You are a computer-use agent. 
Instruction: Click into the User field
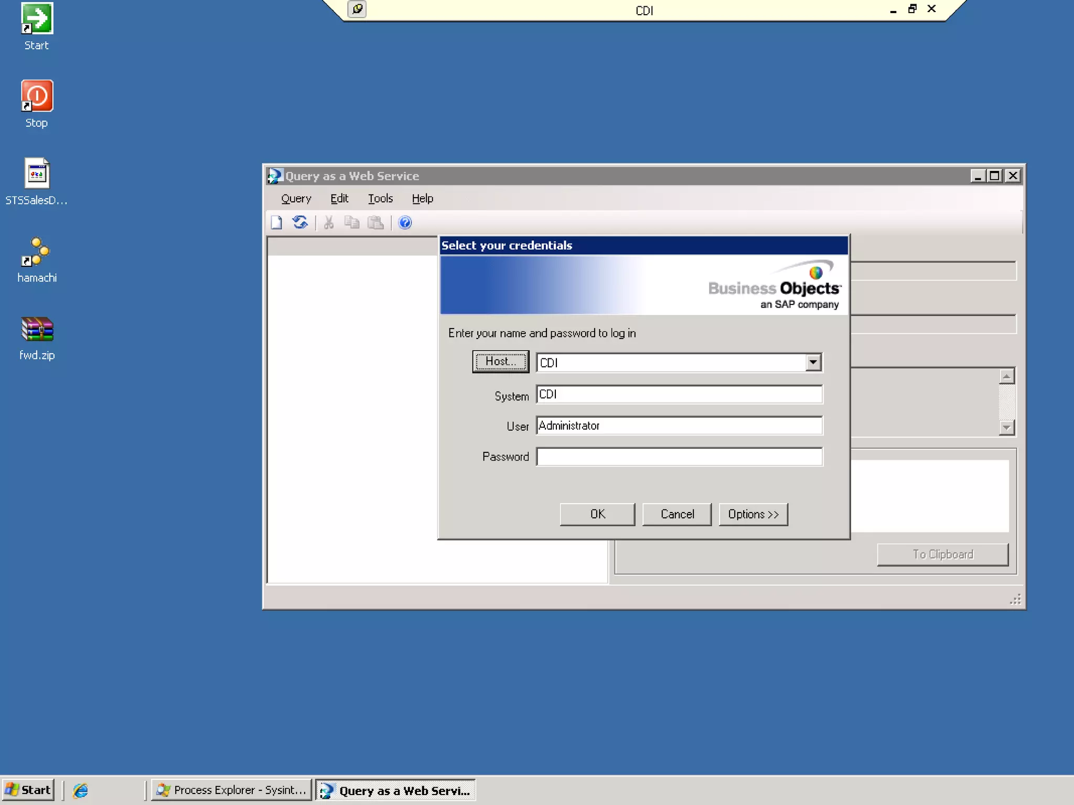point(680,426)
